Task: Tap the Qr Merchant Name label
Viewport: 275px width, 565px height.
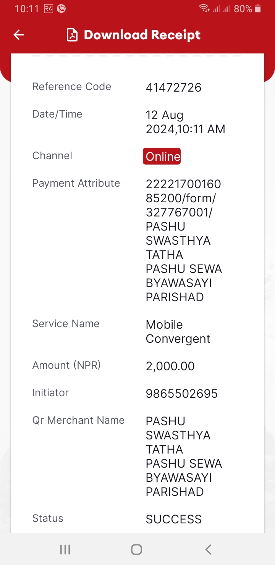Action: point(78,420)
